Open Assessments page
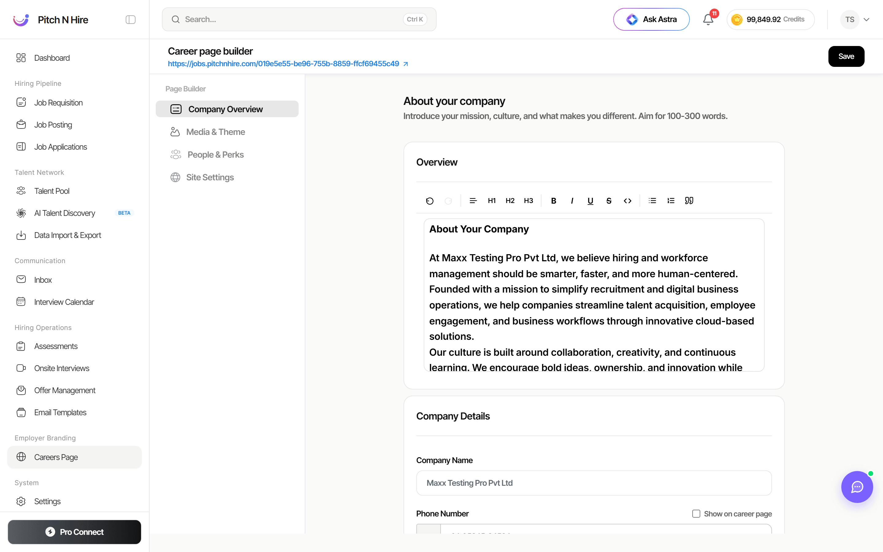 coord(75,346)
